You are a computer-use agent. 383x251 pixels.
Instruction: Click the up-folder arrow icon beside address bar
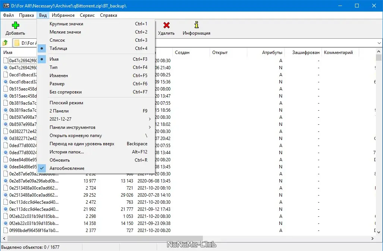[5, 43]
